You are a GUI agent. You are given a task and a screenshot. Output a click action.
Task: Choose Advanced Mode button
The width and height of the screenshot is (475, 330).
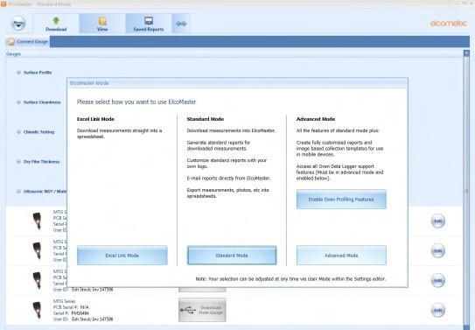point(341,256)
